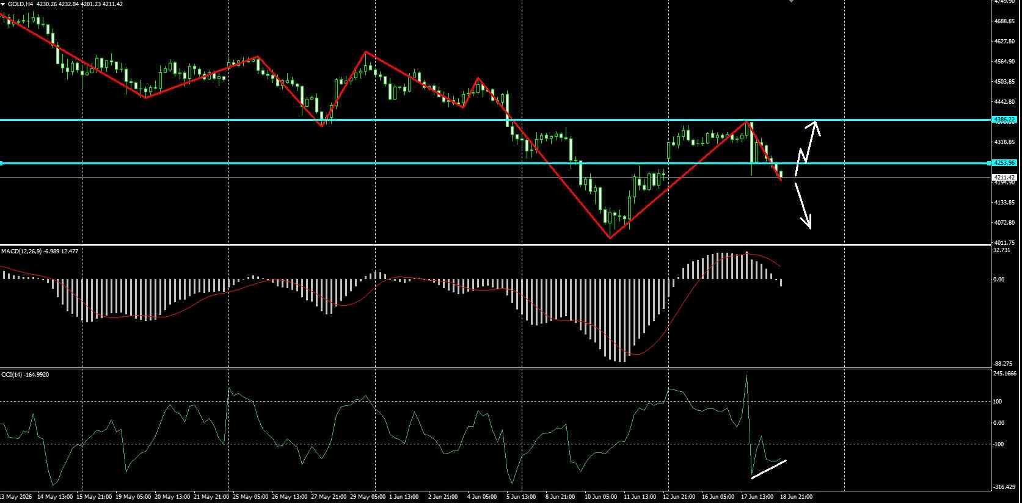Click the 4688.85 price scale value
The height and width of the screenshot is (503, 1022).
click(x=1004, y=21)
